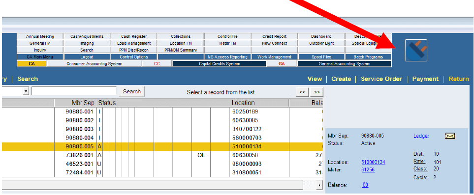The width and height of the screenshot is (474, 195).
Task: Click the Balance .00 link
Action: tap(365, 185)
